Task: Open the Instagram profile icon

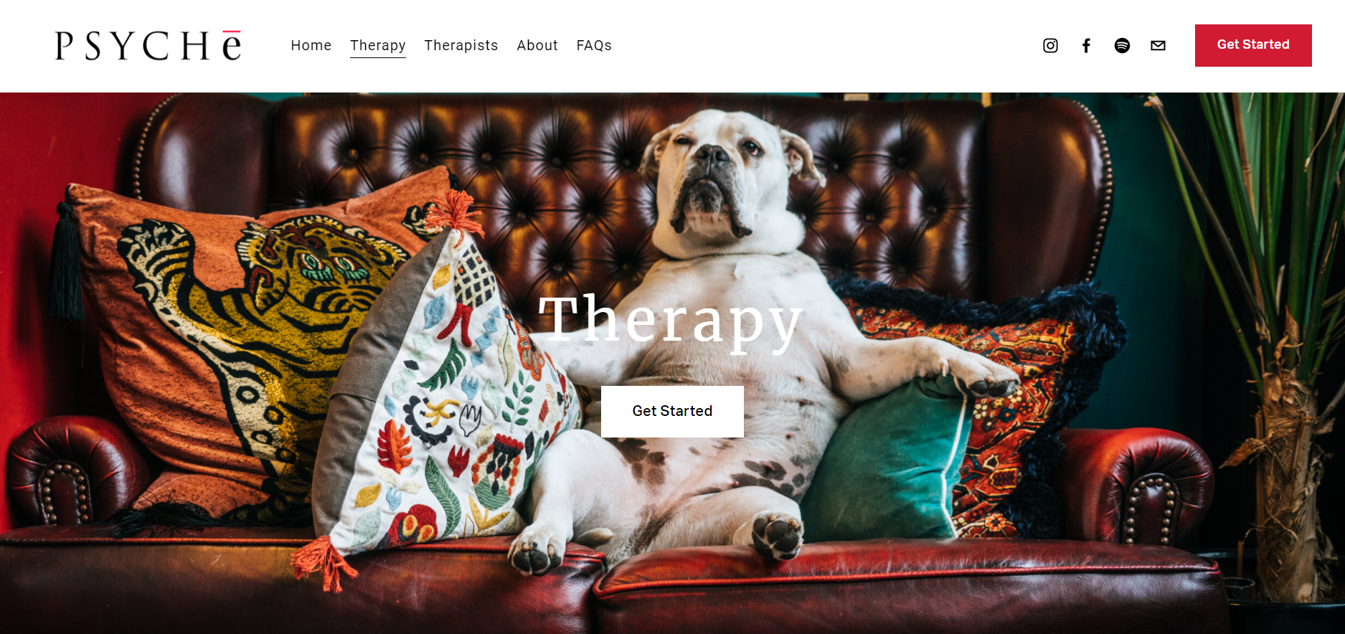Action: click(x=1050, y=46)
